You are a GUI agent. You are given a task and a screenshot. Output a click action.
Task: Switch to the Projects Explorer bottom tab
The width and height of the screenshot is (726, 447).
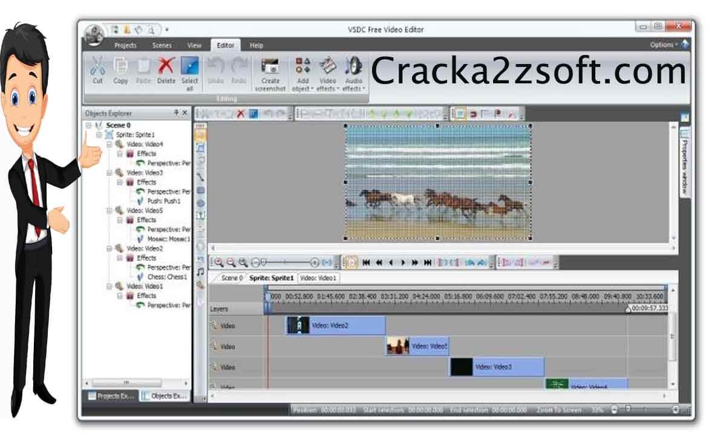point(112,396)
